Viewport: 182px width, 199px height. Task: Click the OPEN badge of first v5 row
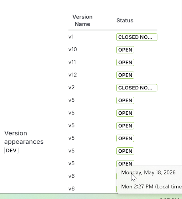(125, 100)
